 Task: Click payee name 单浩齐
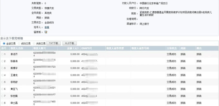[x=14, y=54]
